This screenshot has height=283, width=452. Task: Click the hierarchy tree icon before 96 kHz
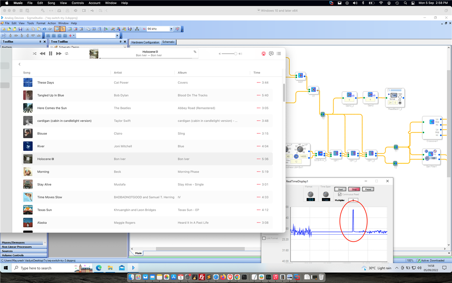137,29
